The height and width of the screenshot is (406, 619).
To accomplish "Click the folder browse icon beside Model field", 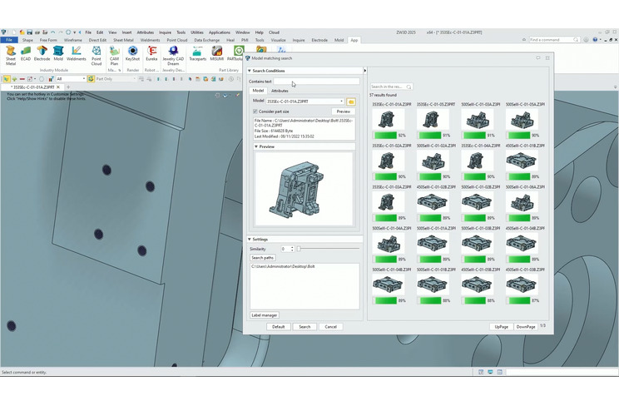I will 351,101.
